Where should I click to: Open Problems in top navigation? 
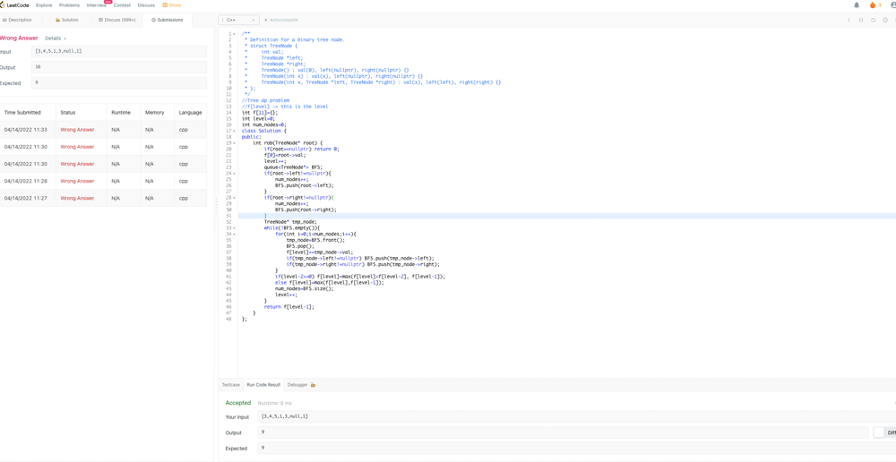pyautogui.click(x=69, y=5)
